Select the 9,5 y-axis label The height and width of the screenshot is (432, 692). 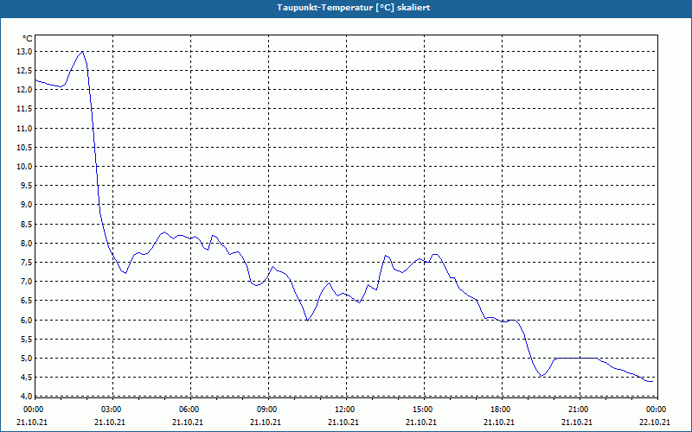click(x=27, y=186)
